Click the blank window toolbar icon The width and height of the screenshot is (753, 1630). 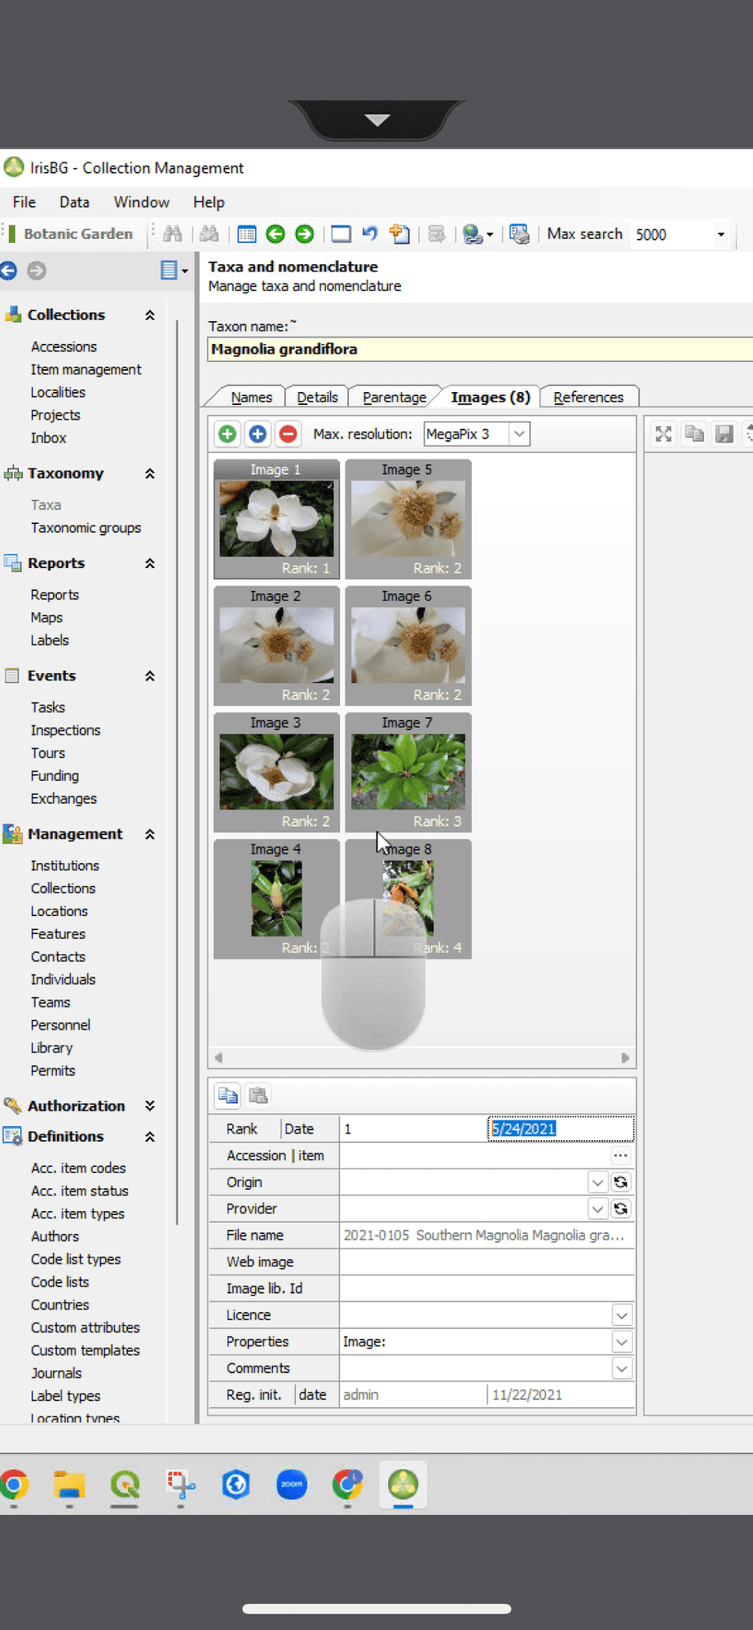point(341,235)
